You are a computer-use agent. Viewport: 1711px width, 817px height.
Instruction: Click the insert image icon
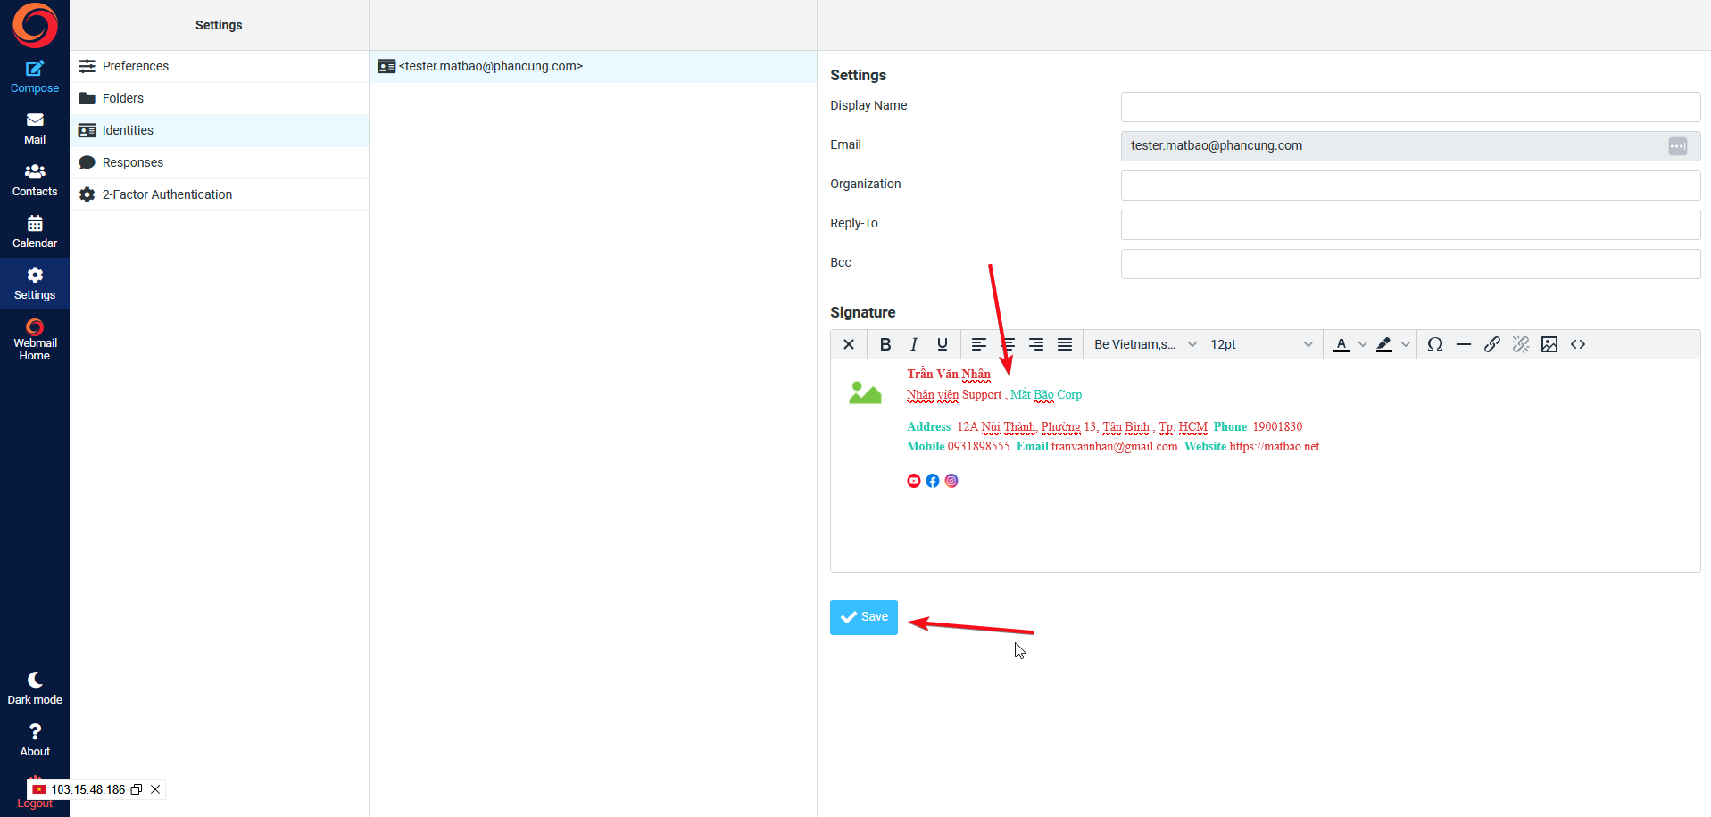pos(1549,344)
